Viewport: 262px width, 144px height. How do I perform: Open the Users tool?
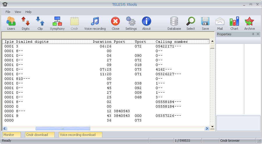[x=11, y=23]
